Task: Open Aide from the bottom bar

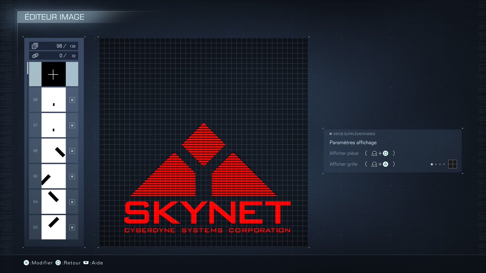Action: (97, 263)
